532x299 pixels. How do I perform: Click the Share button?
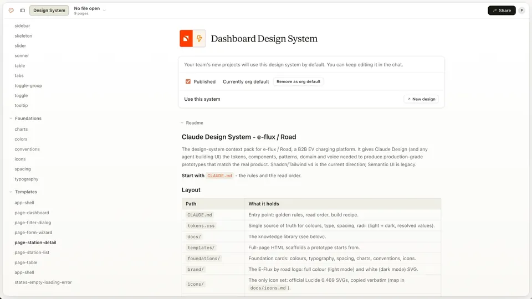502,11
